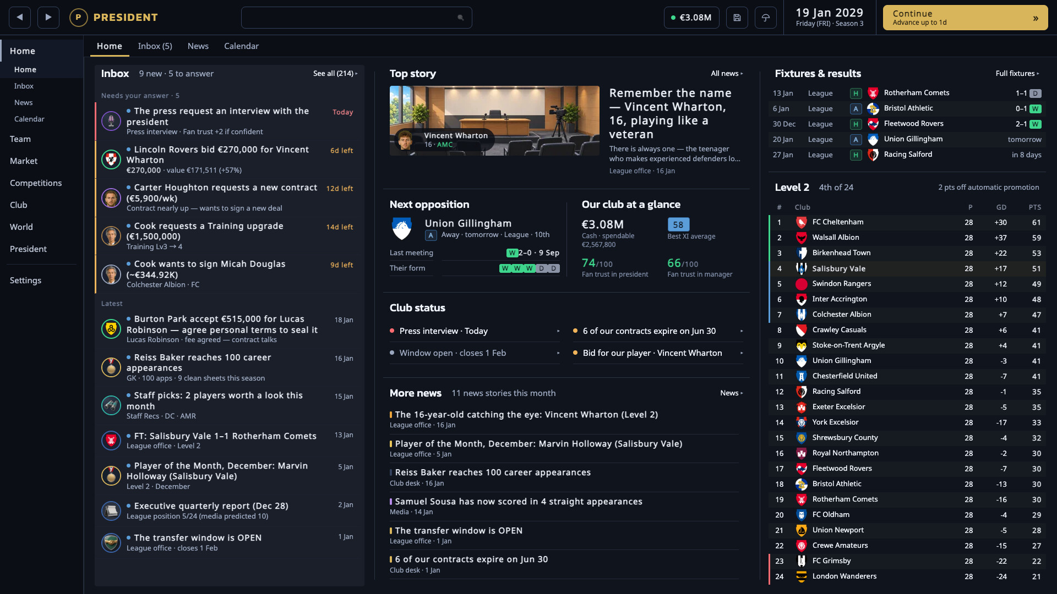
Task: Click the Top story press room thumbnail
Action: [494, 120]
